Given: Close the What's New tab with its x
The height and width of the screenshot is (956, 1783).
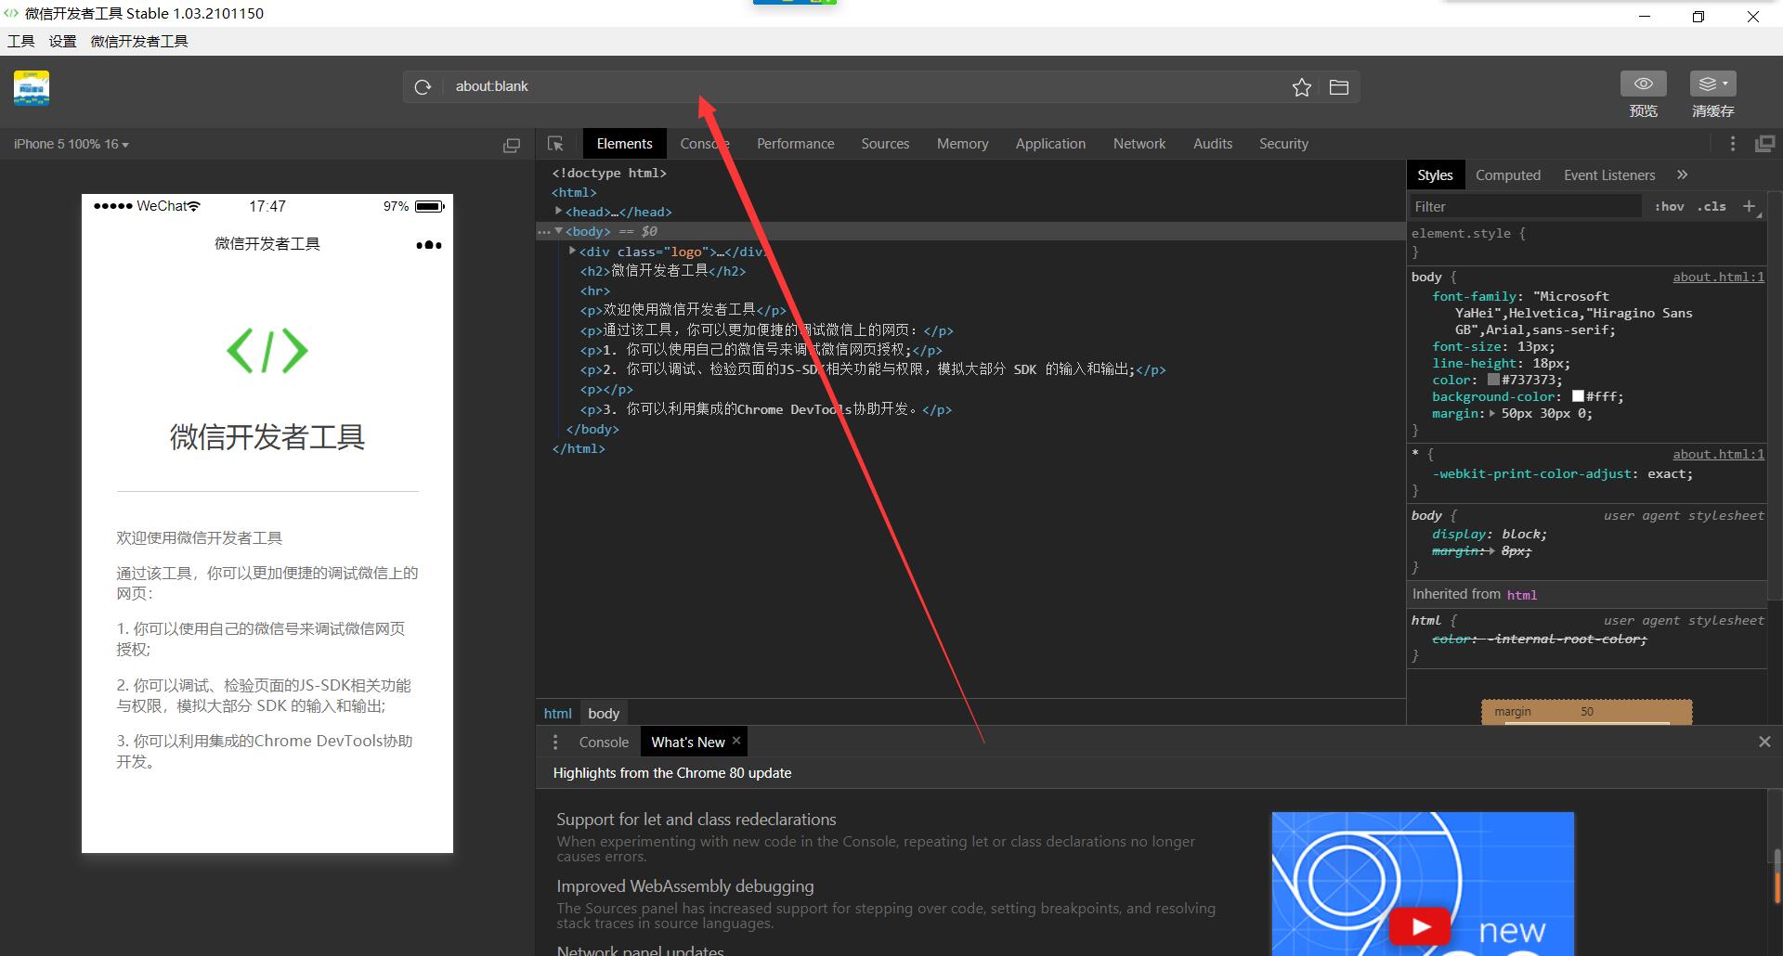Looking at the screenshot, I should click(736, 741).
